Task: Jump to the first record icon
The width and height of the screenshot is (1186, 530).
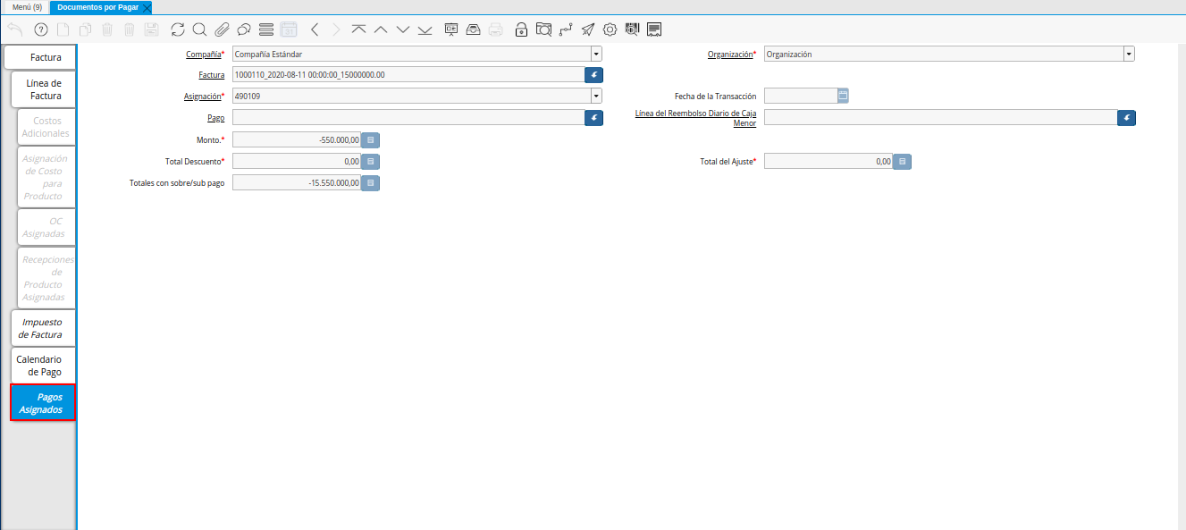Action: (x=358, y=29)
